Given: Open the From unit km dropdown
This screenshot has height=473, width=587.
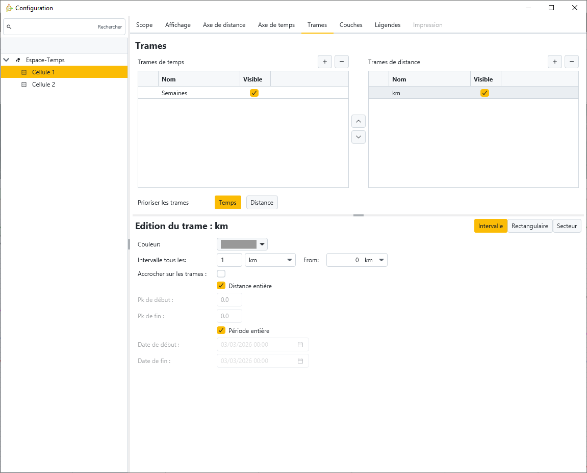Looking at the screenshot, I should coord(375,260).
